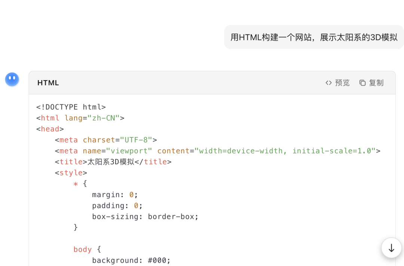Click the opening head tag in code
The height and width of the screenshot is (266, 404).
50,129
